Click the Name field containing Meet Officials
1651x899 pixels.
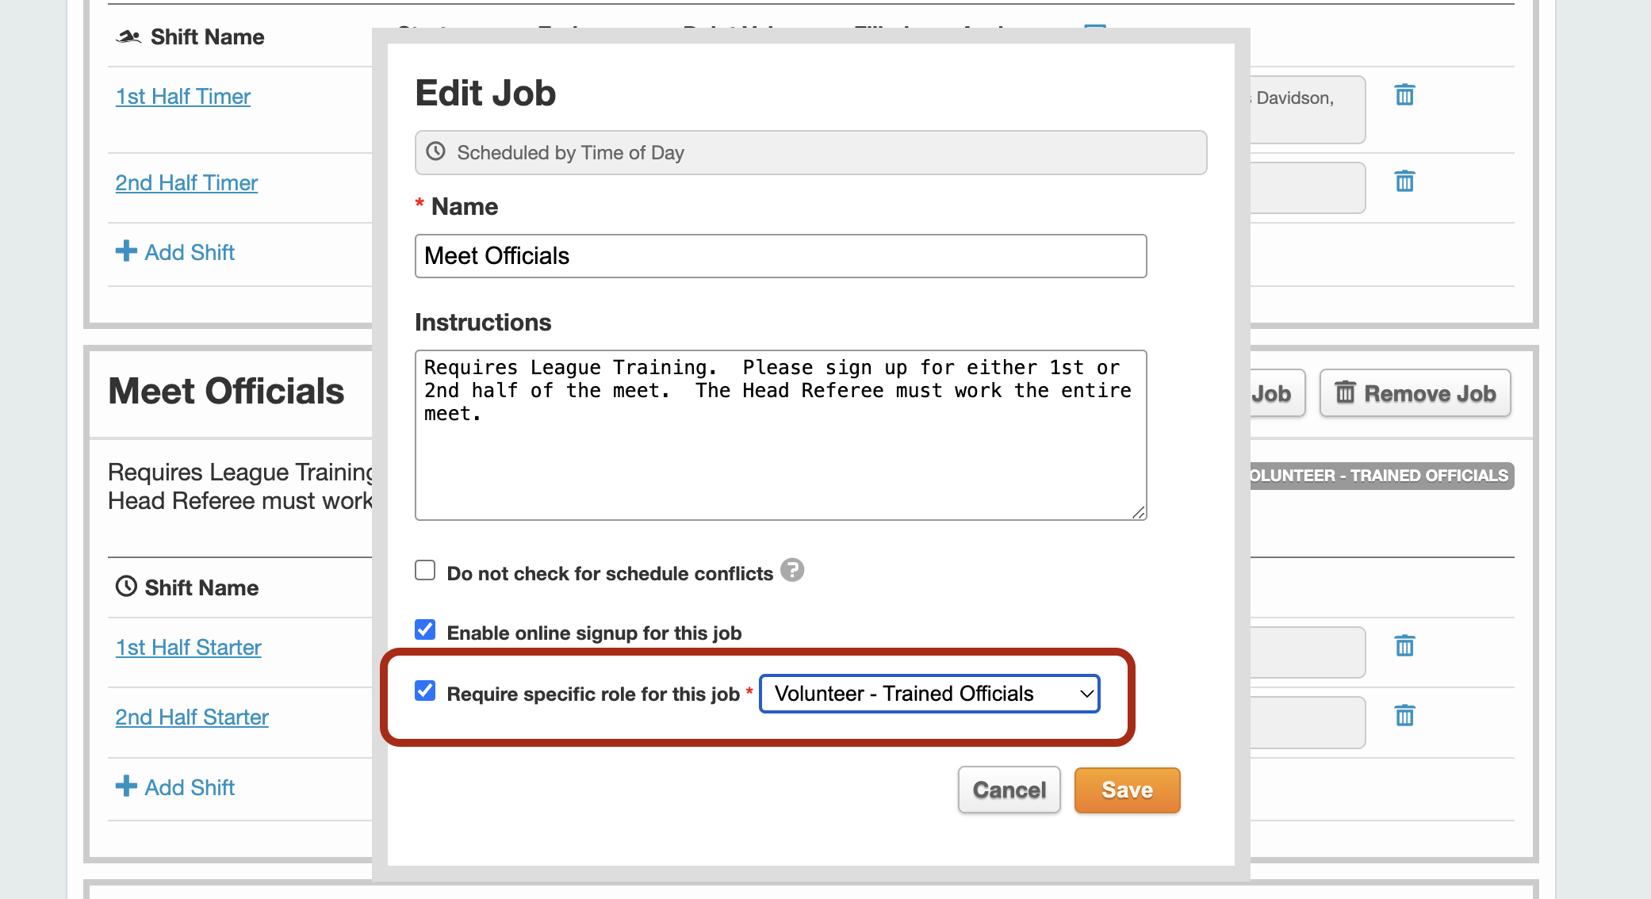[x=780, y=256]
